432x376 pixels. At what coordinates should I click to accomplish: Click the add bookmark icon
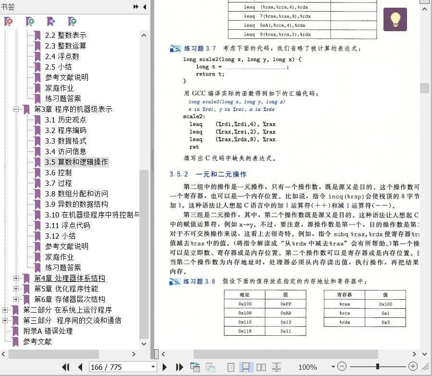click(30, 22)
